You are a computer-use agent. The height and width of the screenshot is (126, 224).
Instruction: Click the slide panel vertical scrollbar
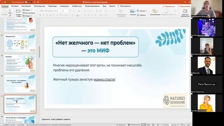tap(39, 52)
